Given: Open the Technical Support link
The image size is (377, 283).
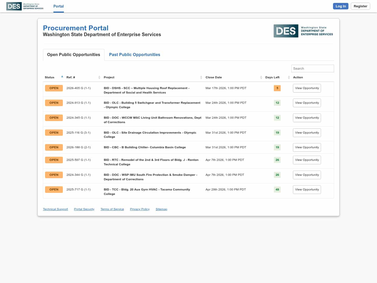Looking at the screenshot, I should tap(55, 209).
